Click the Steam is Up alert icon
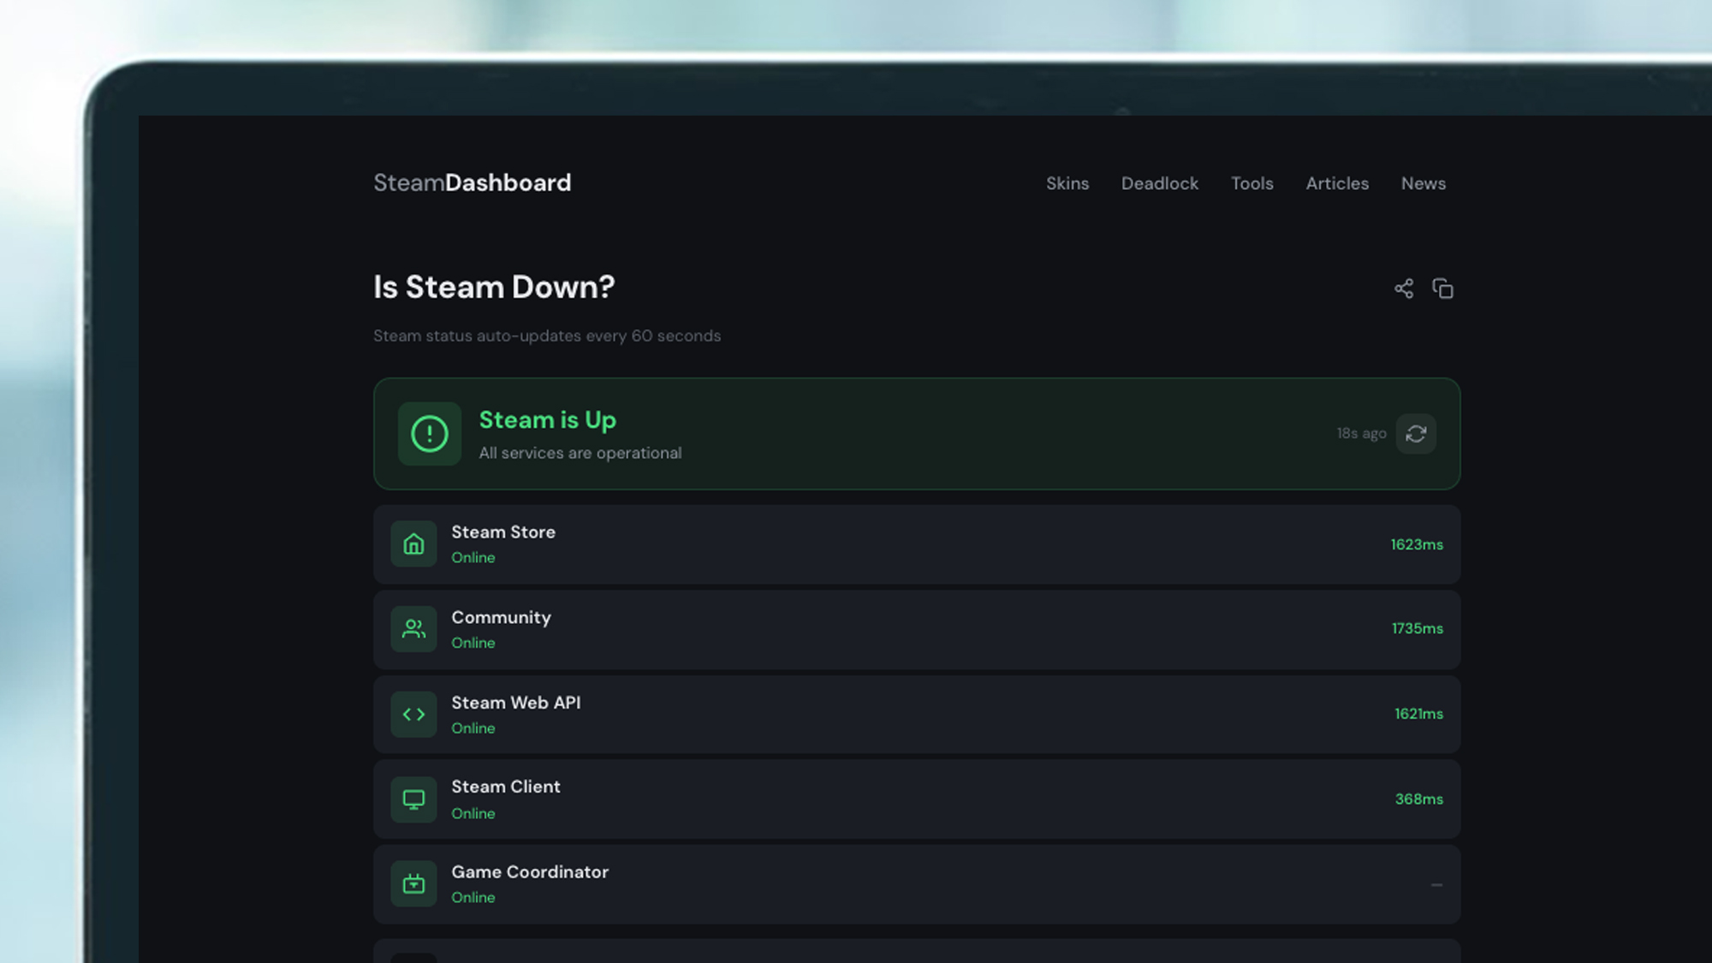The image size is (1712, 963). click(430, 434)
